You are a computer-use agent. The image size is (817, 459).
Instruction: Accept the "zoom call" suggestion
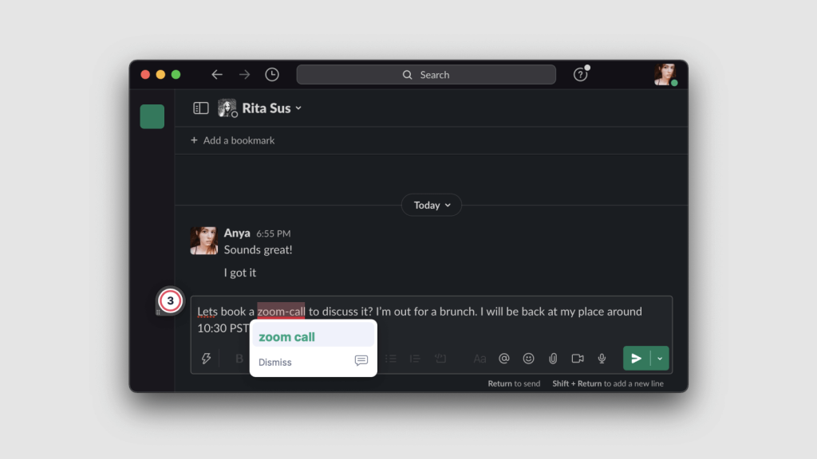pyautogui.click(x=287, y=337)
